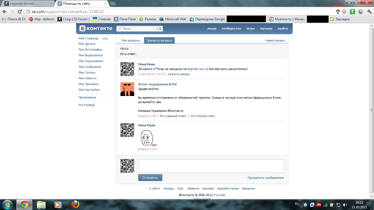This screenshot has width=374, height=210.
Task: Go to Мои Фотографии
Action: pos(90,49)
